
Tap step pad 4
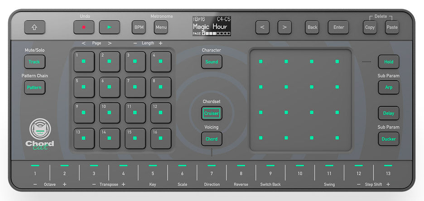point(161,62)
